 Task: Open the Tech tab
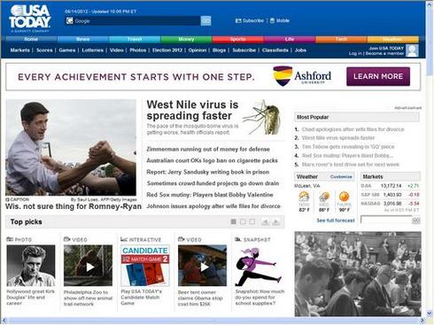click(341, 39)
